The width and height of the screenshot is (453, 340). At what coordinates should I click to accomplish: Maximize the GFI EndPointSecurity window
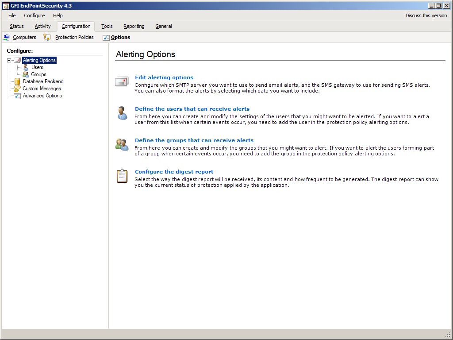pyautogui.click(x=438, y=5)
